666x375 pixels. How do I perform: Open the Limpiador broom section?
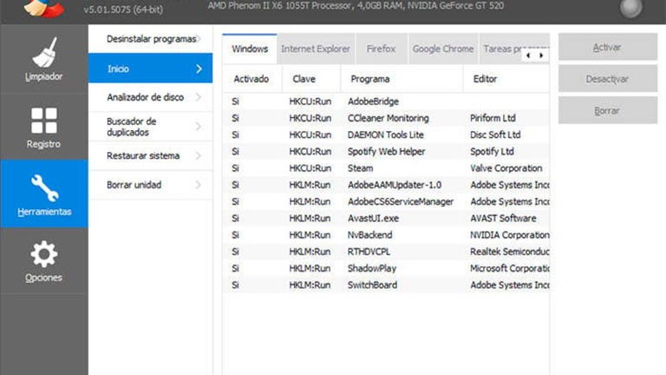point(43,59)
